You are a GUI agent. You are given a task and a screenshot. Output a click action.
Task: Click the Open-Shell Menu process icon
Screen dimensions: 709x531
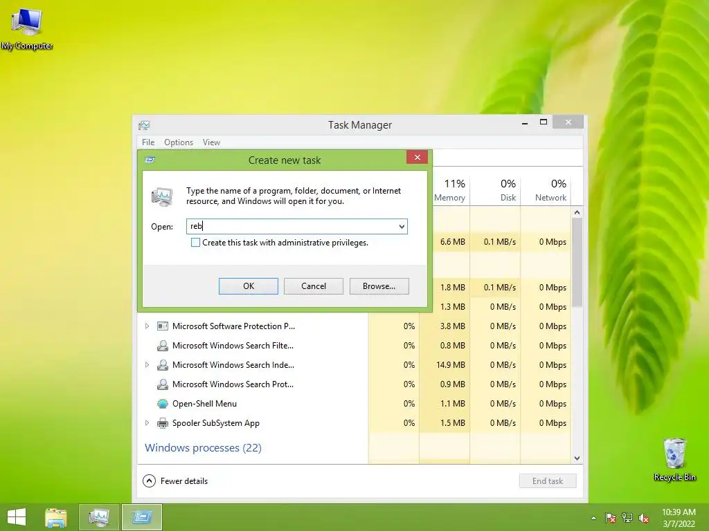tap(162, 404)
